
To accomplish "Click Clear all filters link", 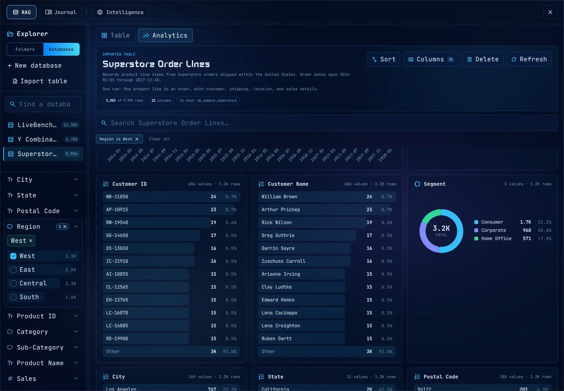I will point(160,139).
